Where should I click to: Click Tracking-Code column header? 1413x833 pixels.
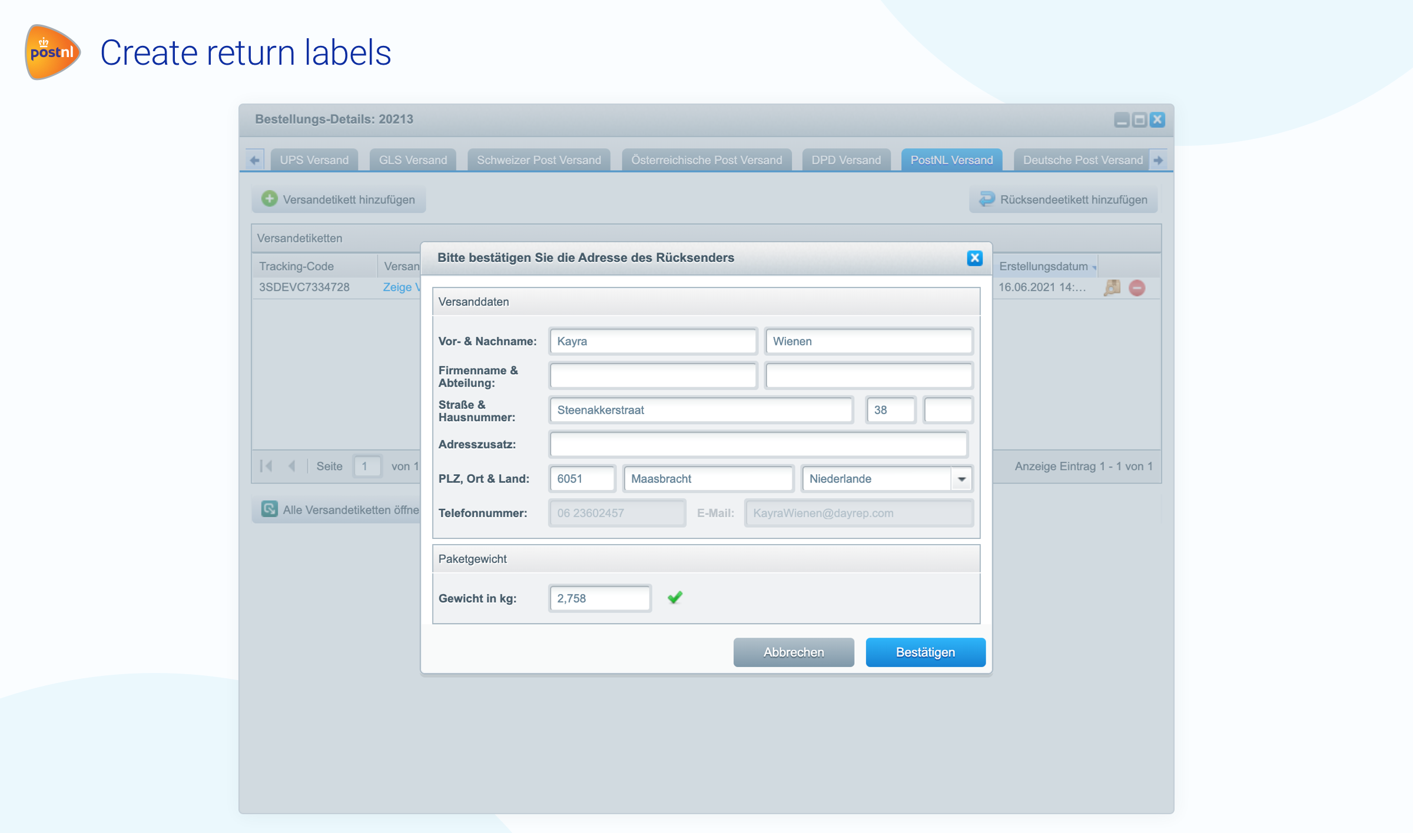coord(314,266)
